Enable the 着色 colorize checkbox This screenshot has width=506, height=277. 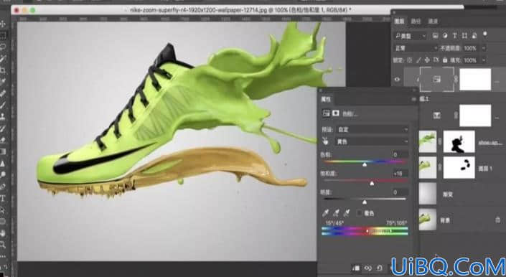click(360, 213)
